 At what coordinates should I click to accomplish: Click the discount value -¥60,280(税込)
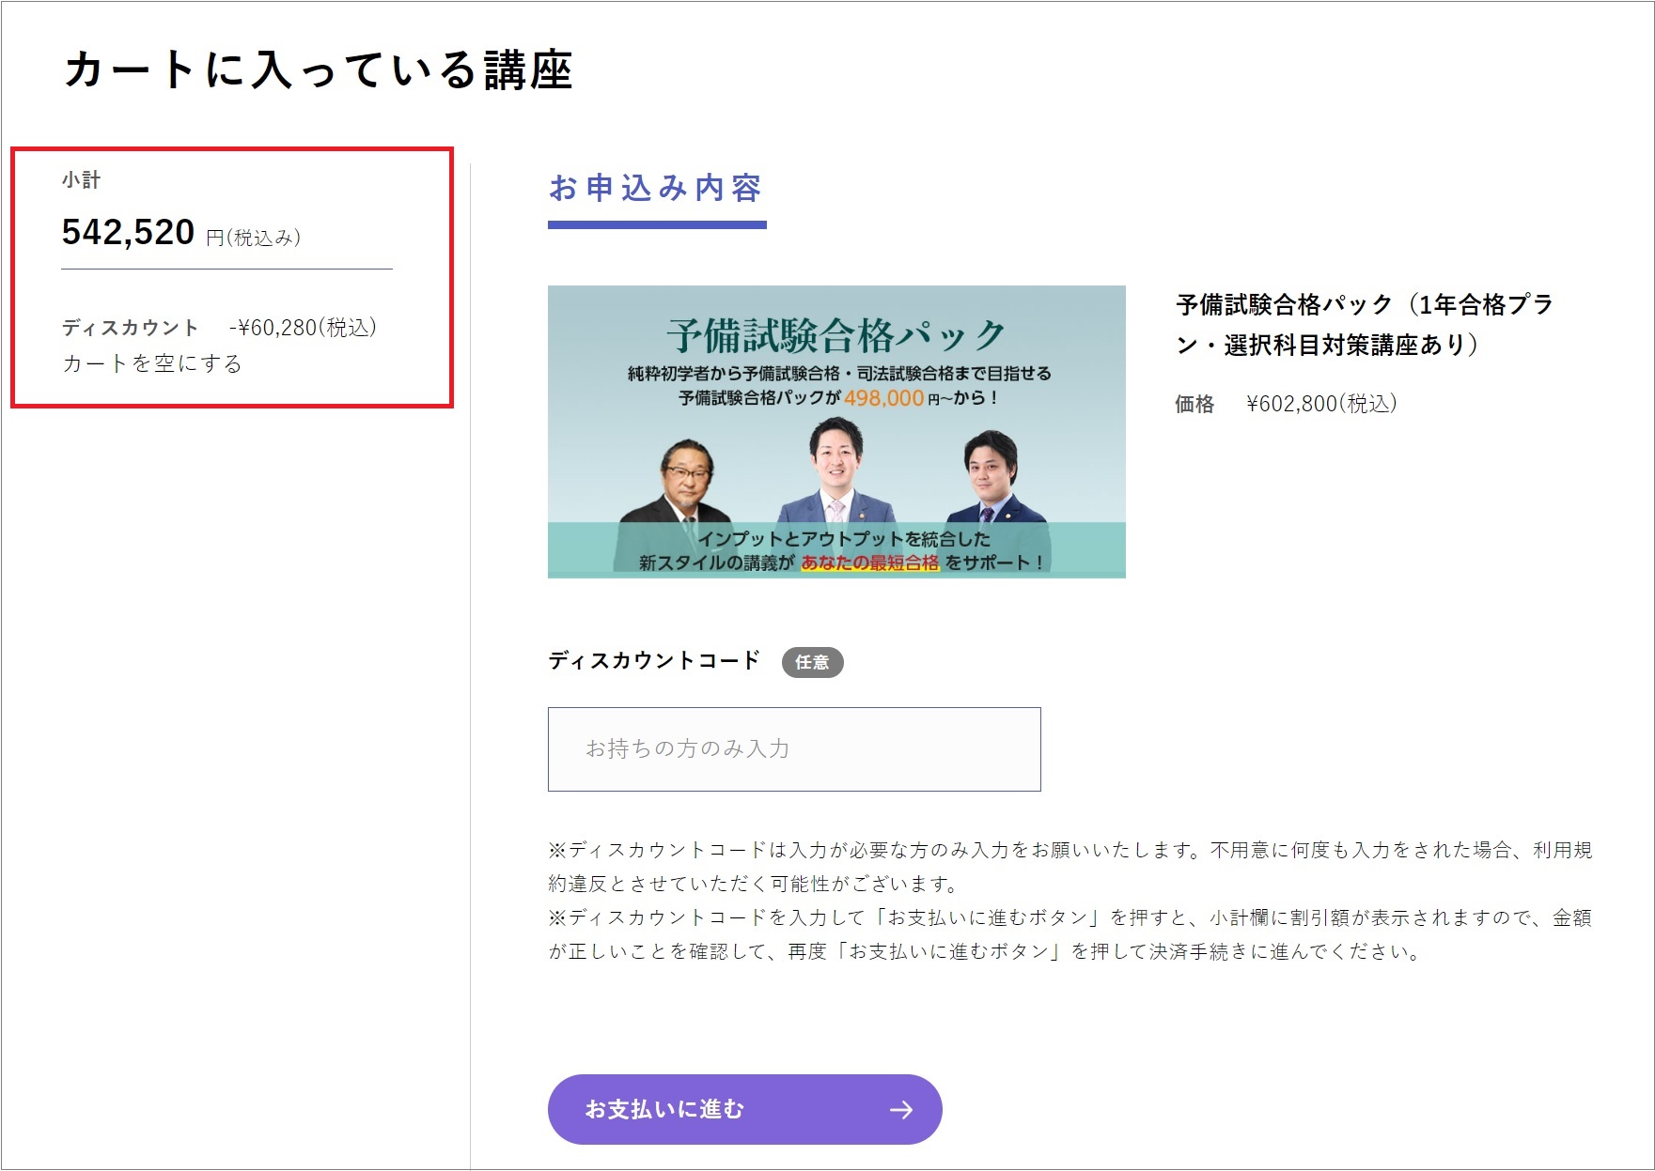[x=303, y=328]
